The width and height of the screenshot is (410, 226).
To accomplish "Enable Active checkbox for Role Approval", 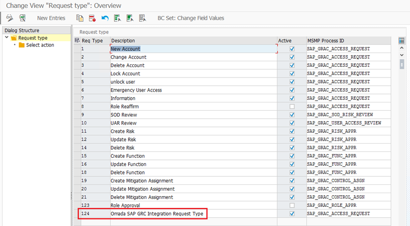I will (292, 205).
